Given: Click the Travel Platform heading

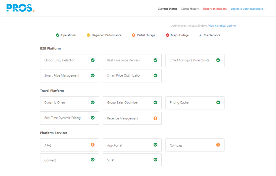Looking at the screenshot, I should click(x=52, y=91).
